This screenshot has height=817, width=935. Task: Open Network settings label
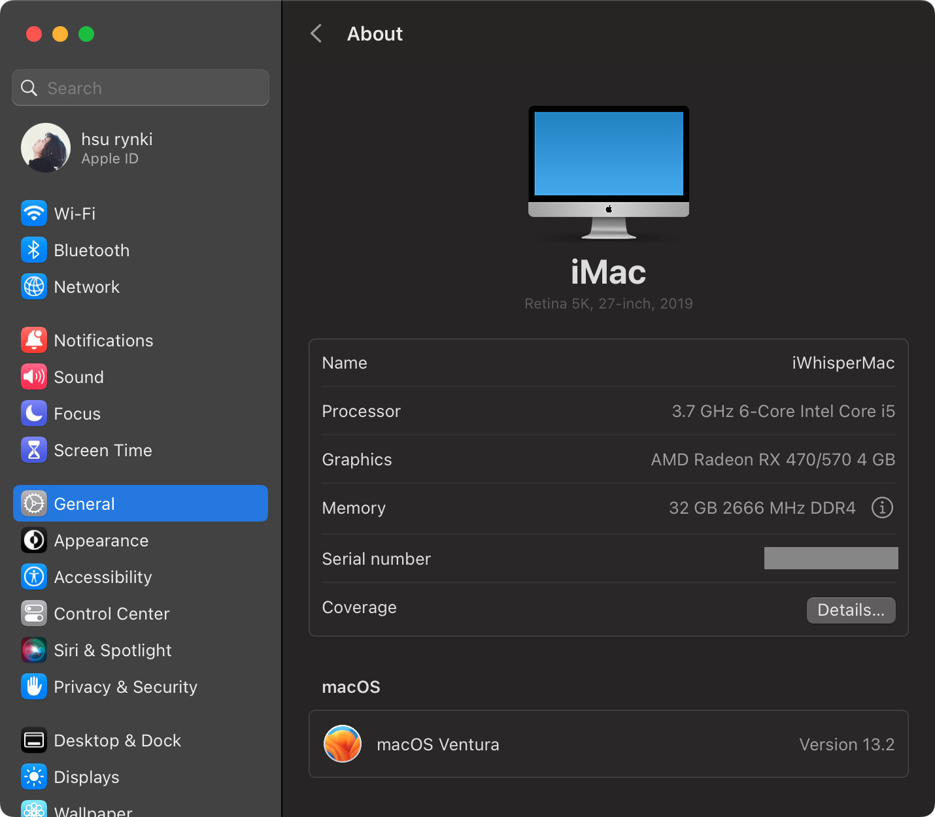tap(87, 287)
